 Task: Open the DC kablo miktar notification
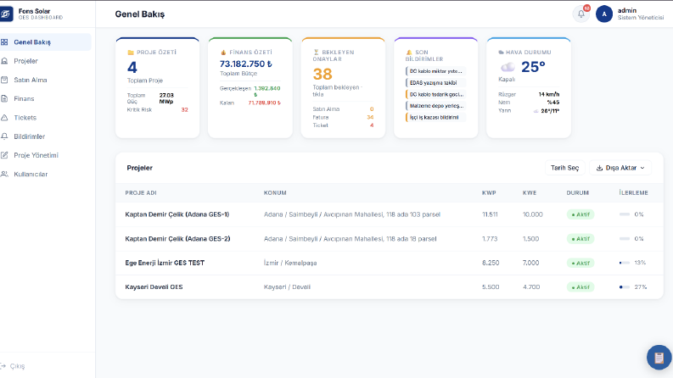coord(435,71)
